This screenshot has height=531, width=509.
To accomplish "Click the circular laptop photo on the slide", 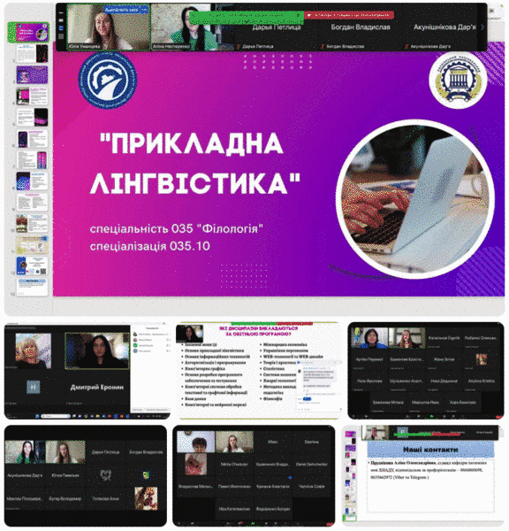I will 415,199.
